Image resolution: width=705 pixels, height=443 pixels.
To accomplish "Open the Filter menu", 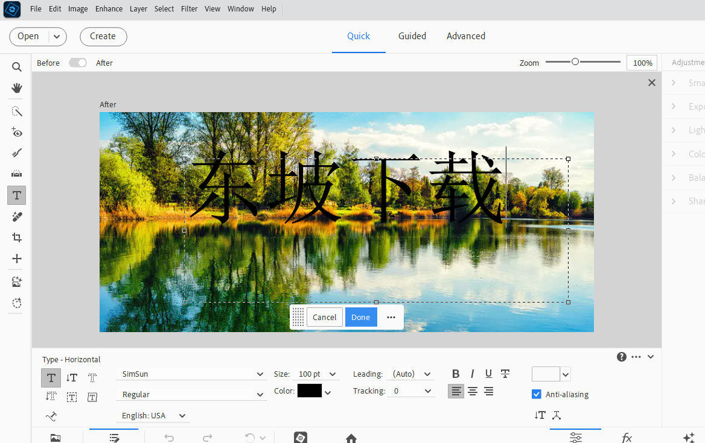I will click(189, 9).
